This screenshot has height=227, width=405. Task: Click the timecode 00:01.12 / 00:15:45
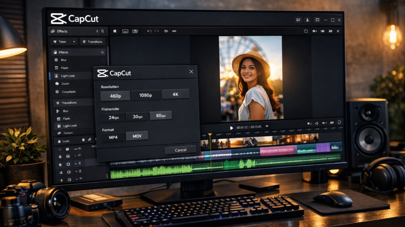point(249,127)
